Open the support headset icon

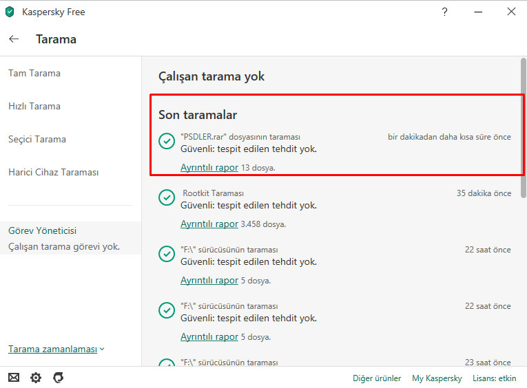click(x=58, y=378)
